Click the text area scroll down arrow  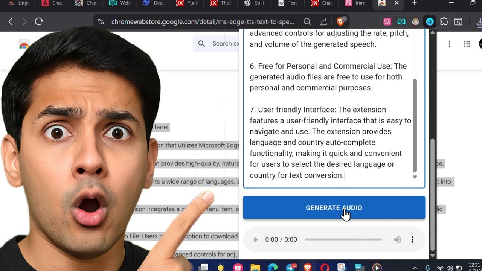(x=415, y=177)
